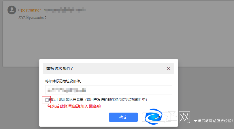Click the 举报垃圾邮件? dialog title bar
Image resolution: width=234 pixels, height=129 pixels.
[x=108, y=69]
